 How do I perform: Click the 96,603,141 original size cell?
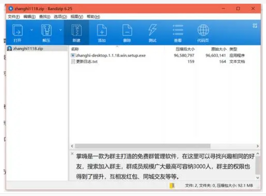pos(216,56)
